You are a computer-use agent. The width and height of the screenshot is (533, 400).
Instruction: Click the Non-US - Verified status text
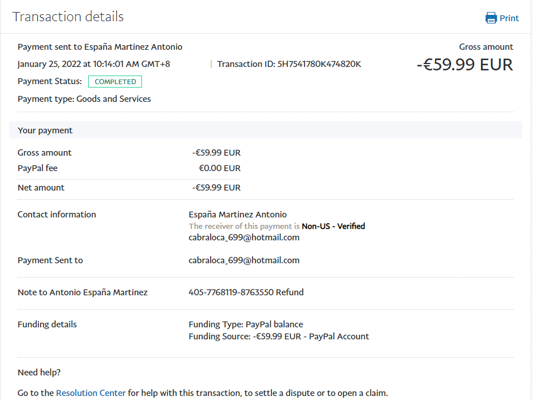333,226
